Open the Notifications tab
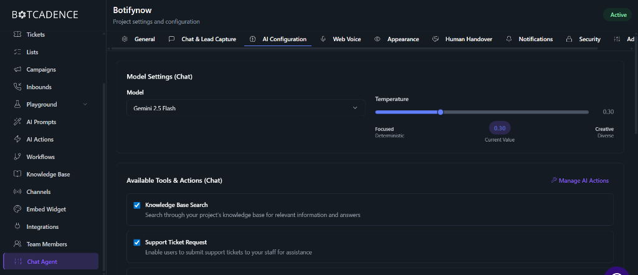The image size is (638, 275). coord(530,39)
